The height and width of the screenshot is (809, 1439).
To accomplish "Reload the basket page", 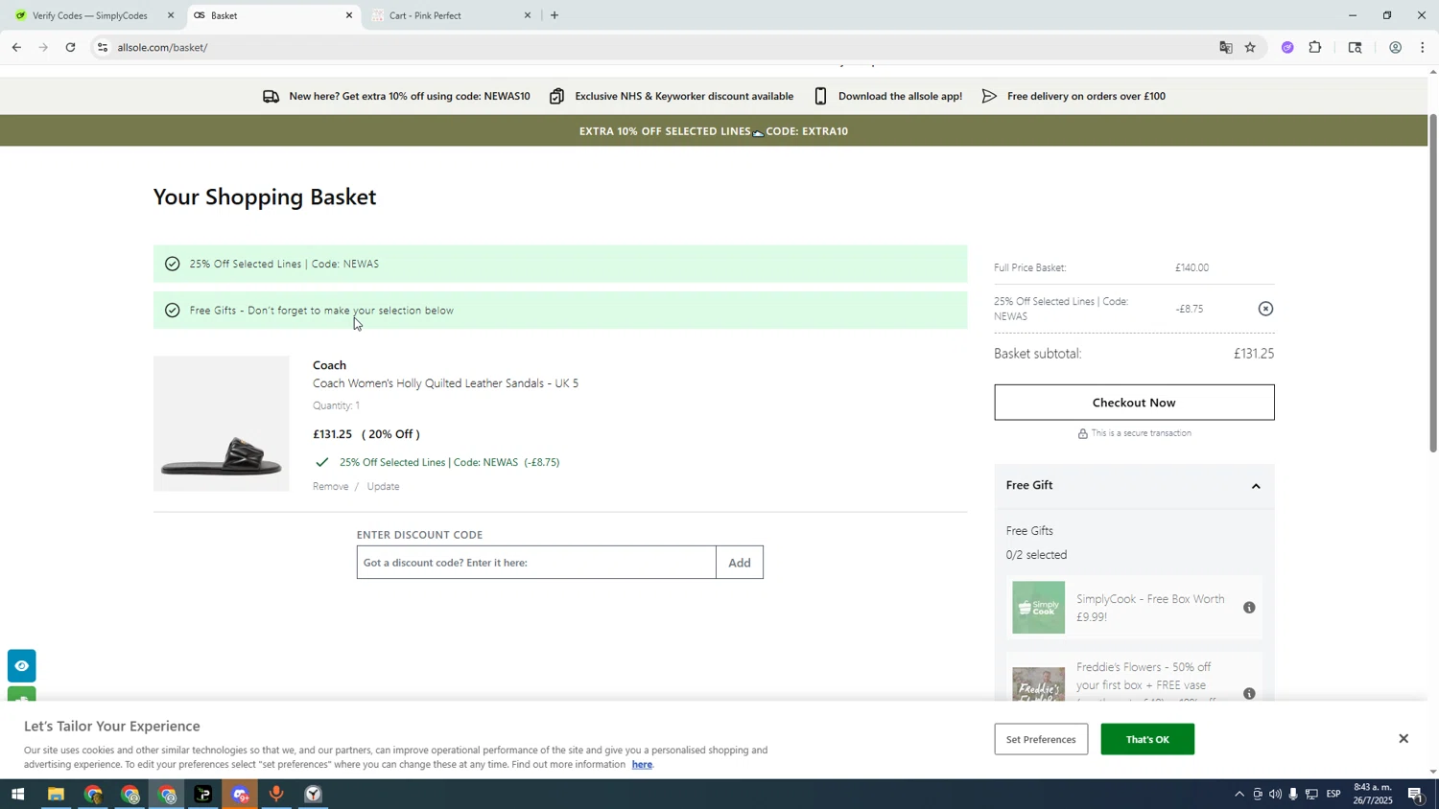I will click(70, 47).
